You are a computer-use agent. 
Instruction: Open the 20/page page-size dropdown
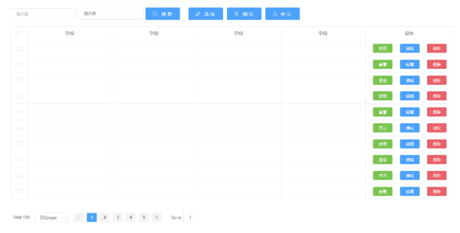[x=51, y=218]
